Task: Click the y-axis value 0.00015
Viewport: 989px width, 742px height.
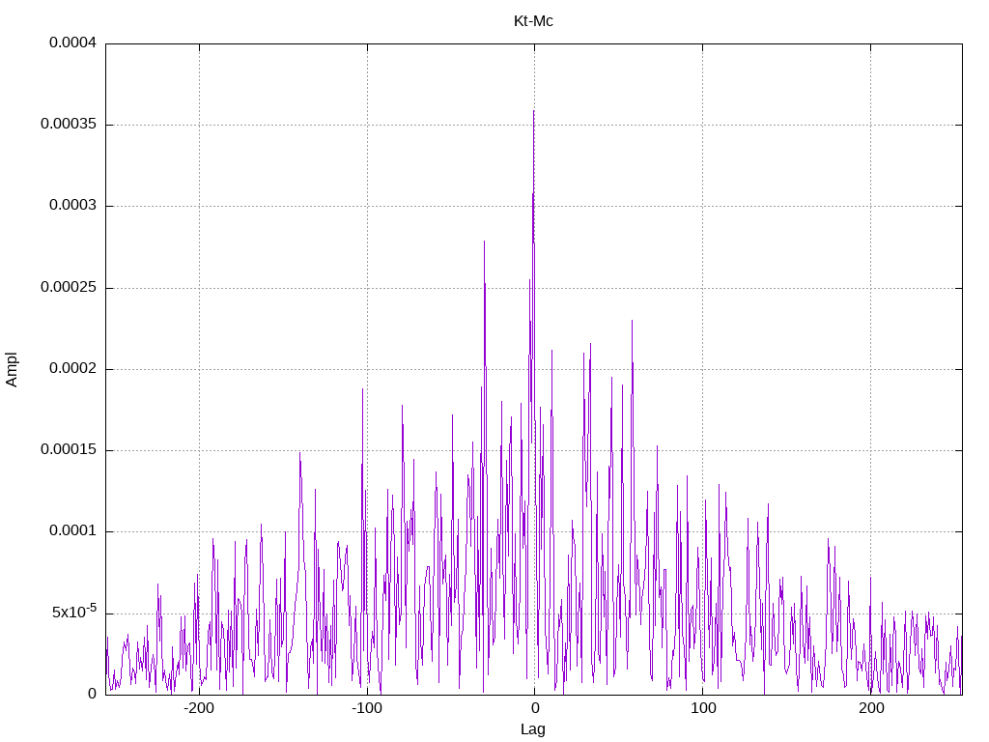Action: click(69, 450)
